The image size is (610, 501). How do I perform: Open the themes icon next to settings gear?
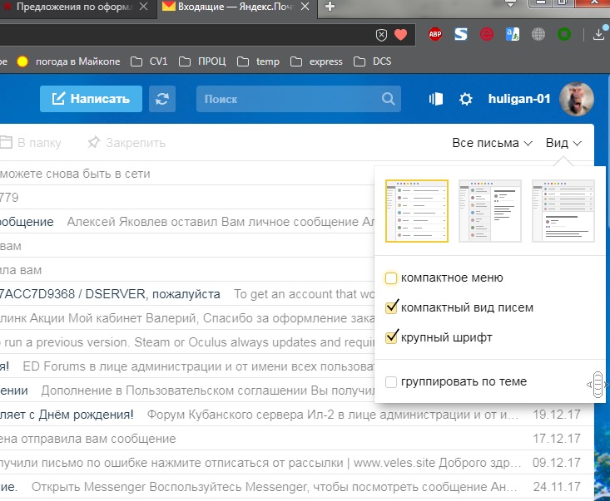coord(436,99)
